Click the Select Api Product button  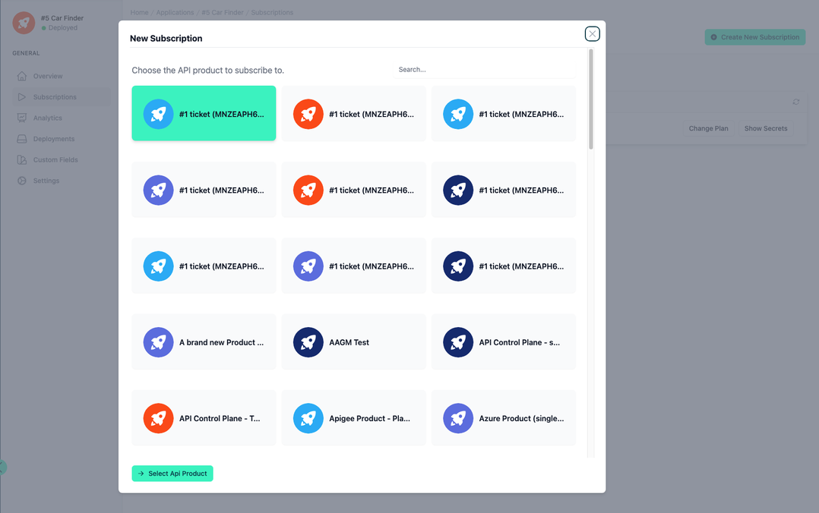172,473
